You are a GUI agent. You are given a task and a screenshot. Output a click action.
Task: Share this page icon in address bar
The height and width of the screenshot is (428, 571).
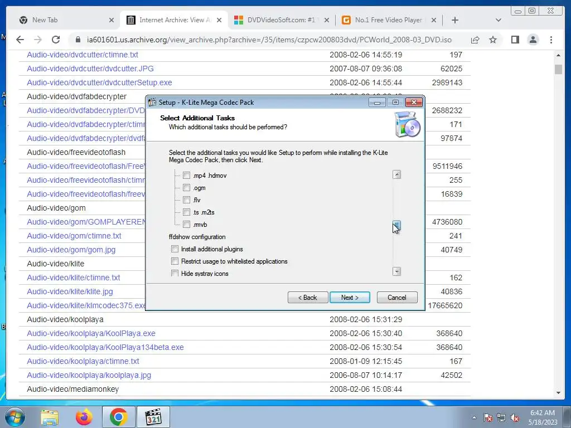pos(475,40)
